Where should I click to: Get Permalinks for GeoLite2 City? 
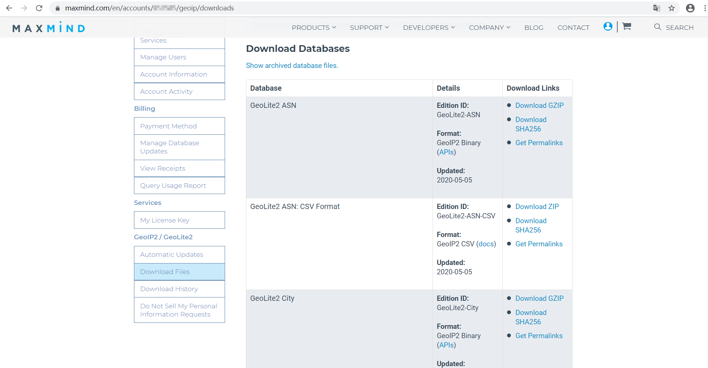coord(539,336)
